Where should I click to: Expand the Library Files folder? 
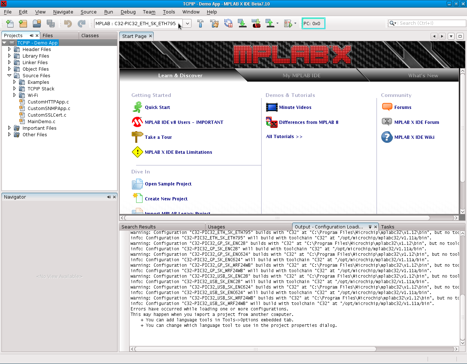[9, 56]
